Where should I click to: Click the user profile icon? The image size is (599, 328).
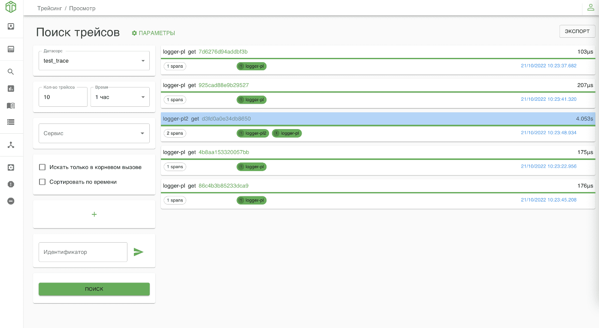(x=590, y=8)
